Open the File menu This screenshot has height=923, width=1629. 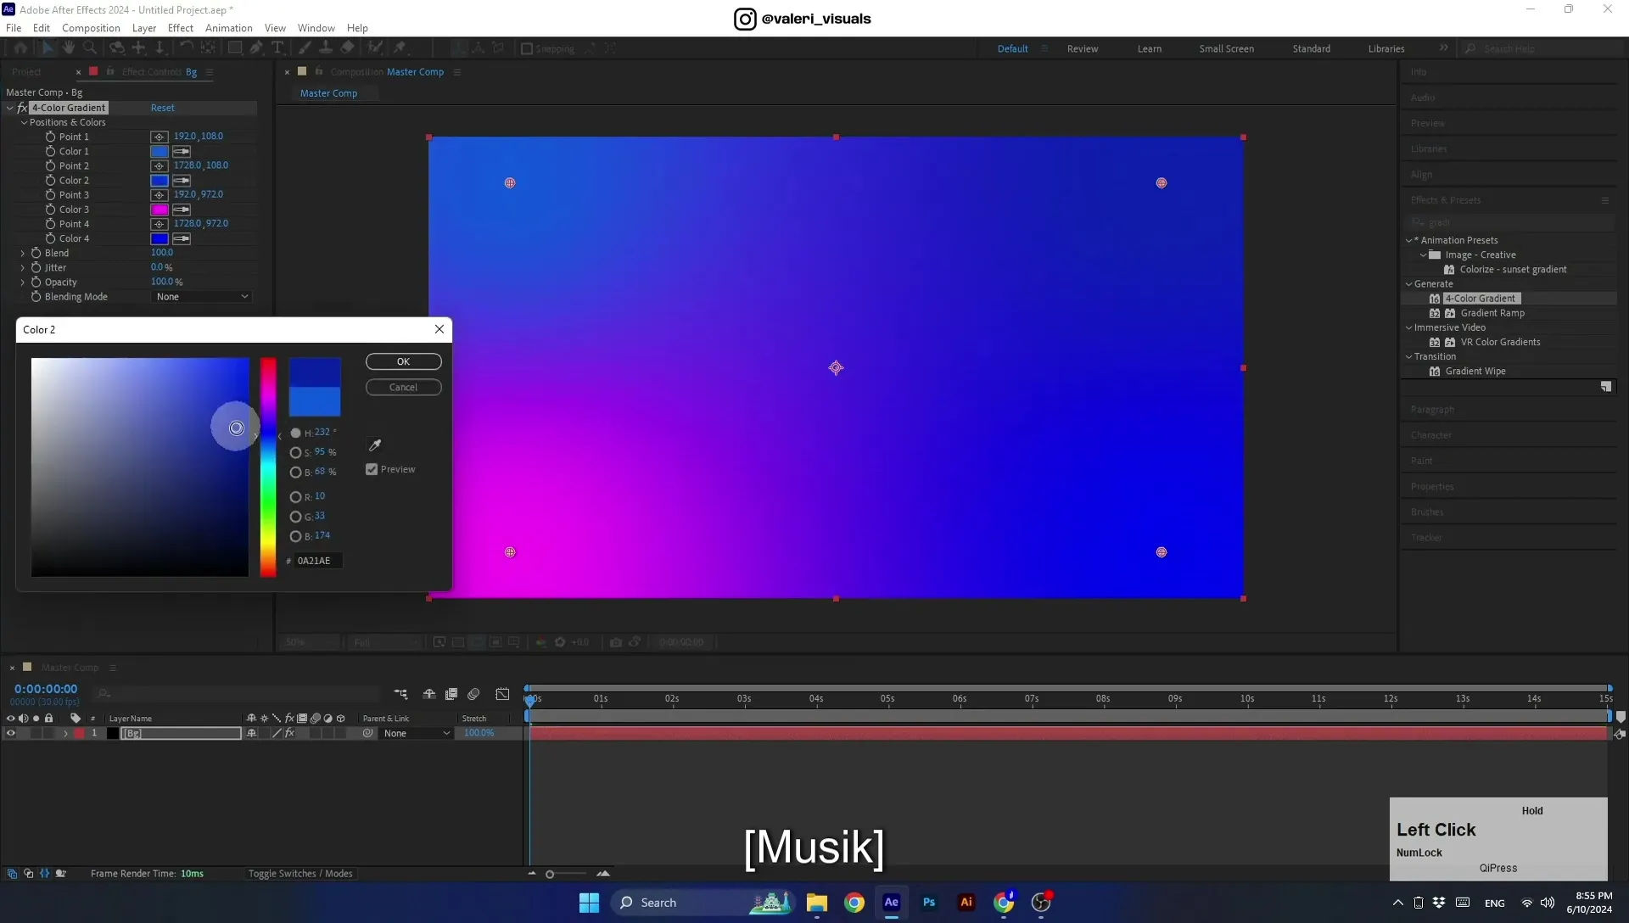pos(14,28)
